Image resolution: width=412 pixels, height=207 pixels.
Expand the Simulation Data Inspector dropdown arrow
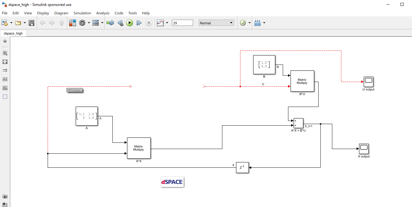(167, 23)
